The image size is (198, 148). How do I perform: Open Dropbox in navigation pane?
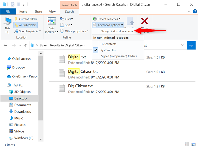click(x=16, y=68)
